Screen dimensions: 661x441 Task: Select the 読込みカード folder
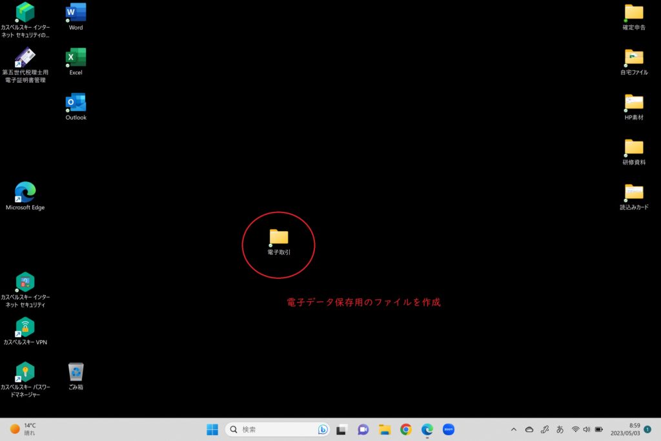pos(634,192)
